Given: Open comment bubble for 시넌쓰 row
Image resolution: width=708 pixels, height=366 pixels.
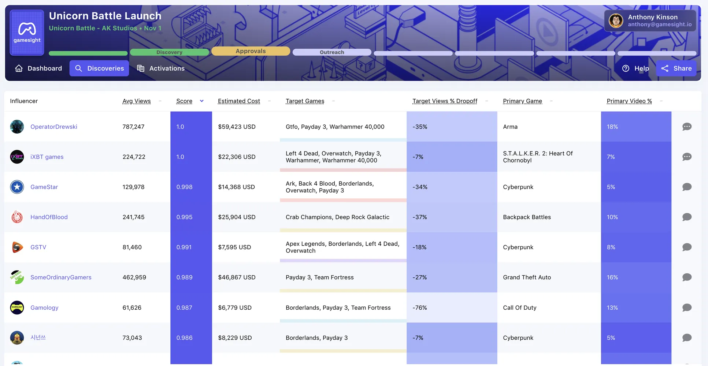Looking at the screenshot, I should coord(687,338).
